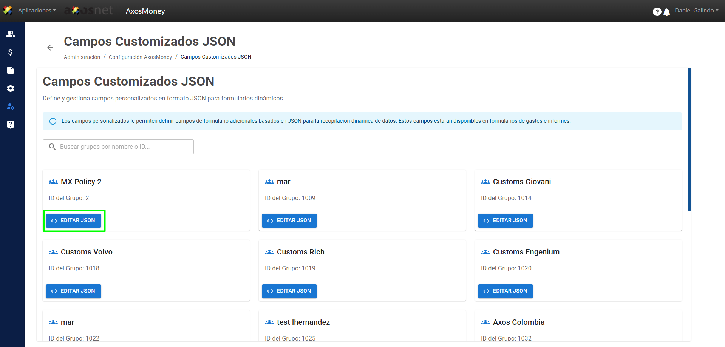
Task: Click Editar JSON on Customs Volvo
Action: [74, 291]
